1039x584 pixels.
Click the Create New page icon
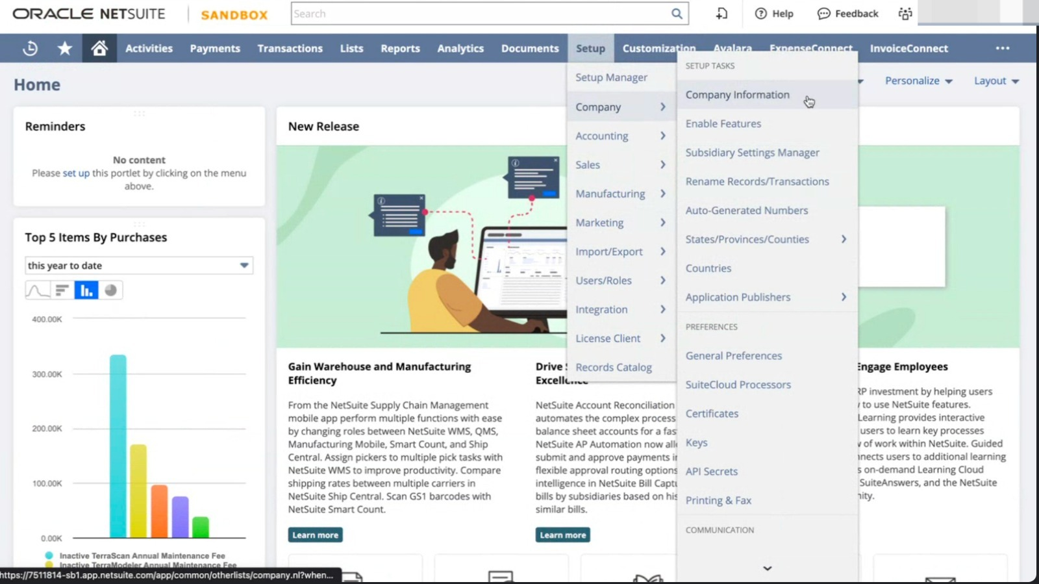tap(721, 14)
